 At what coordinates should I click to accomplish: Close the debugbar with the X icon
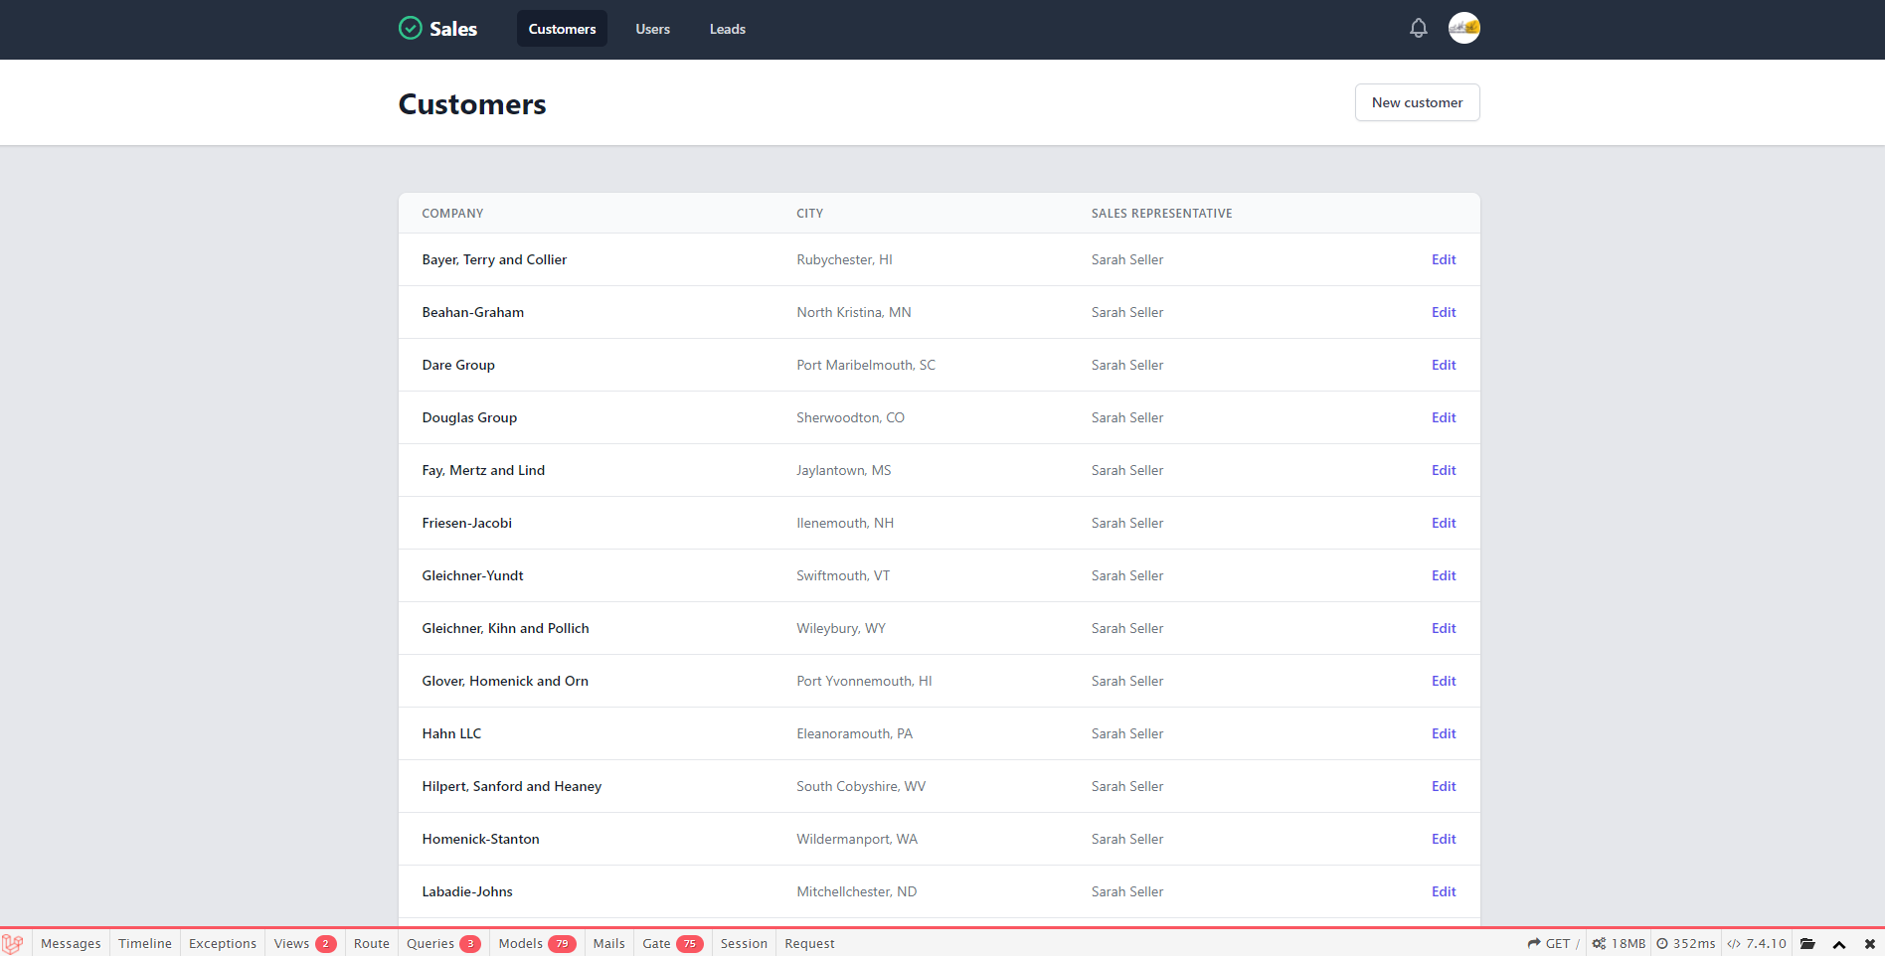(1869, 944)
